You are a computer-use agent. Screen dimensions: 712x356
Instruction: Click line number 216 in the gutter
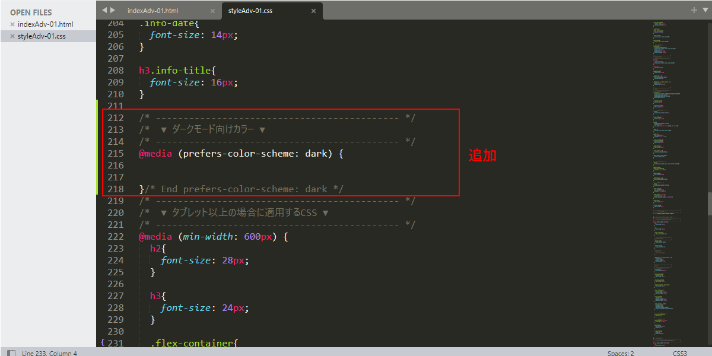[x=116, y=166]
